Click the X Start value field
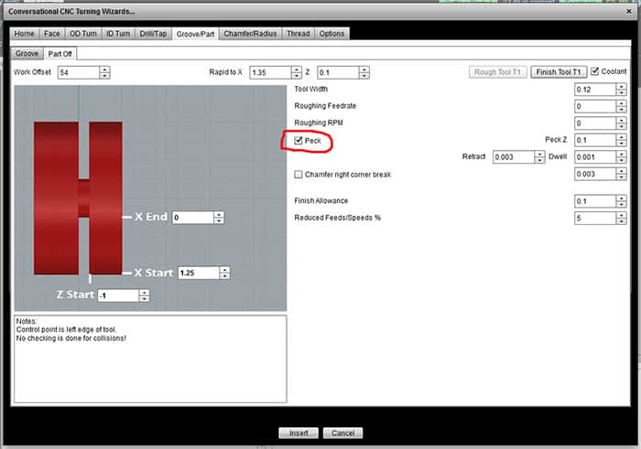Image resolution: width=641 pixels, height=449 pixels. pyautogui.click(x=197, y=273)
